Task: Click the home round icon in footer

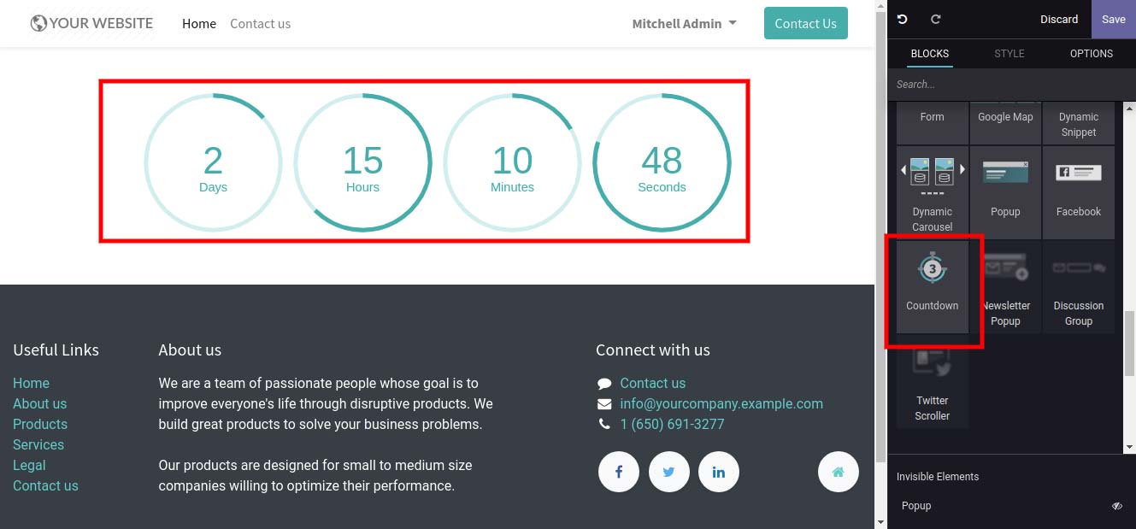Action: (839, 472)
